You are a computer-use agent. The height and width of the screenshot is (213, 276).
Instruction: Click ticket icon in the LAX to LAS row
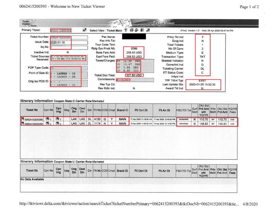[23, 119]
